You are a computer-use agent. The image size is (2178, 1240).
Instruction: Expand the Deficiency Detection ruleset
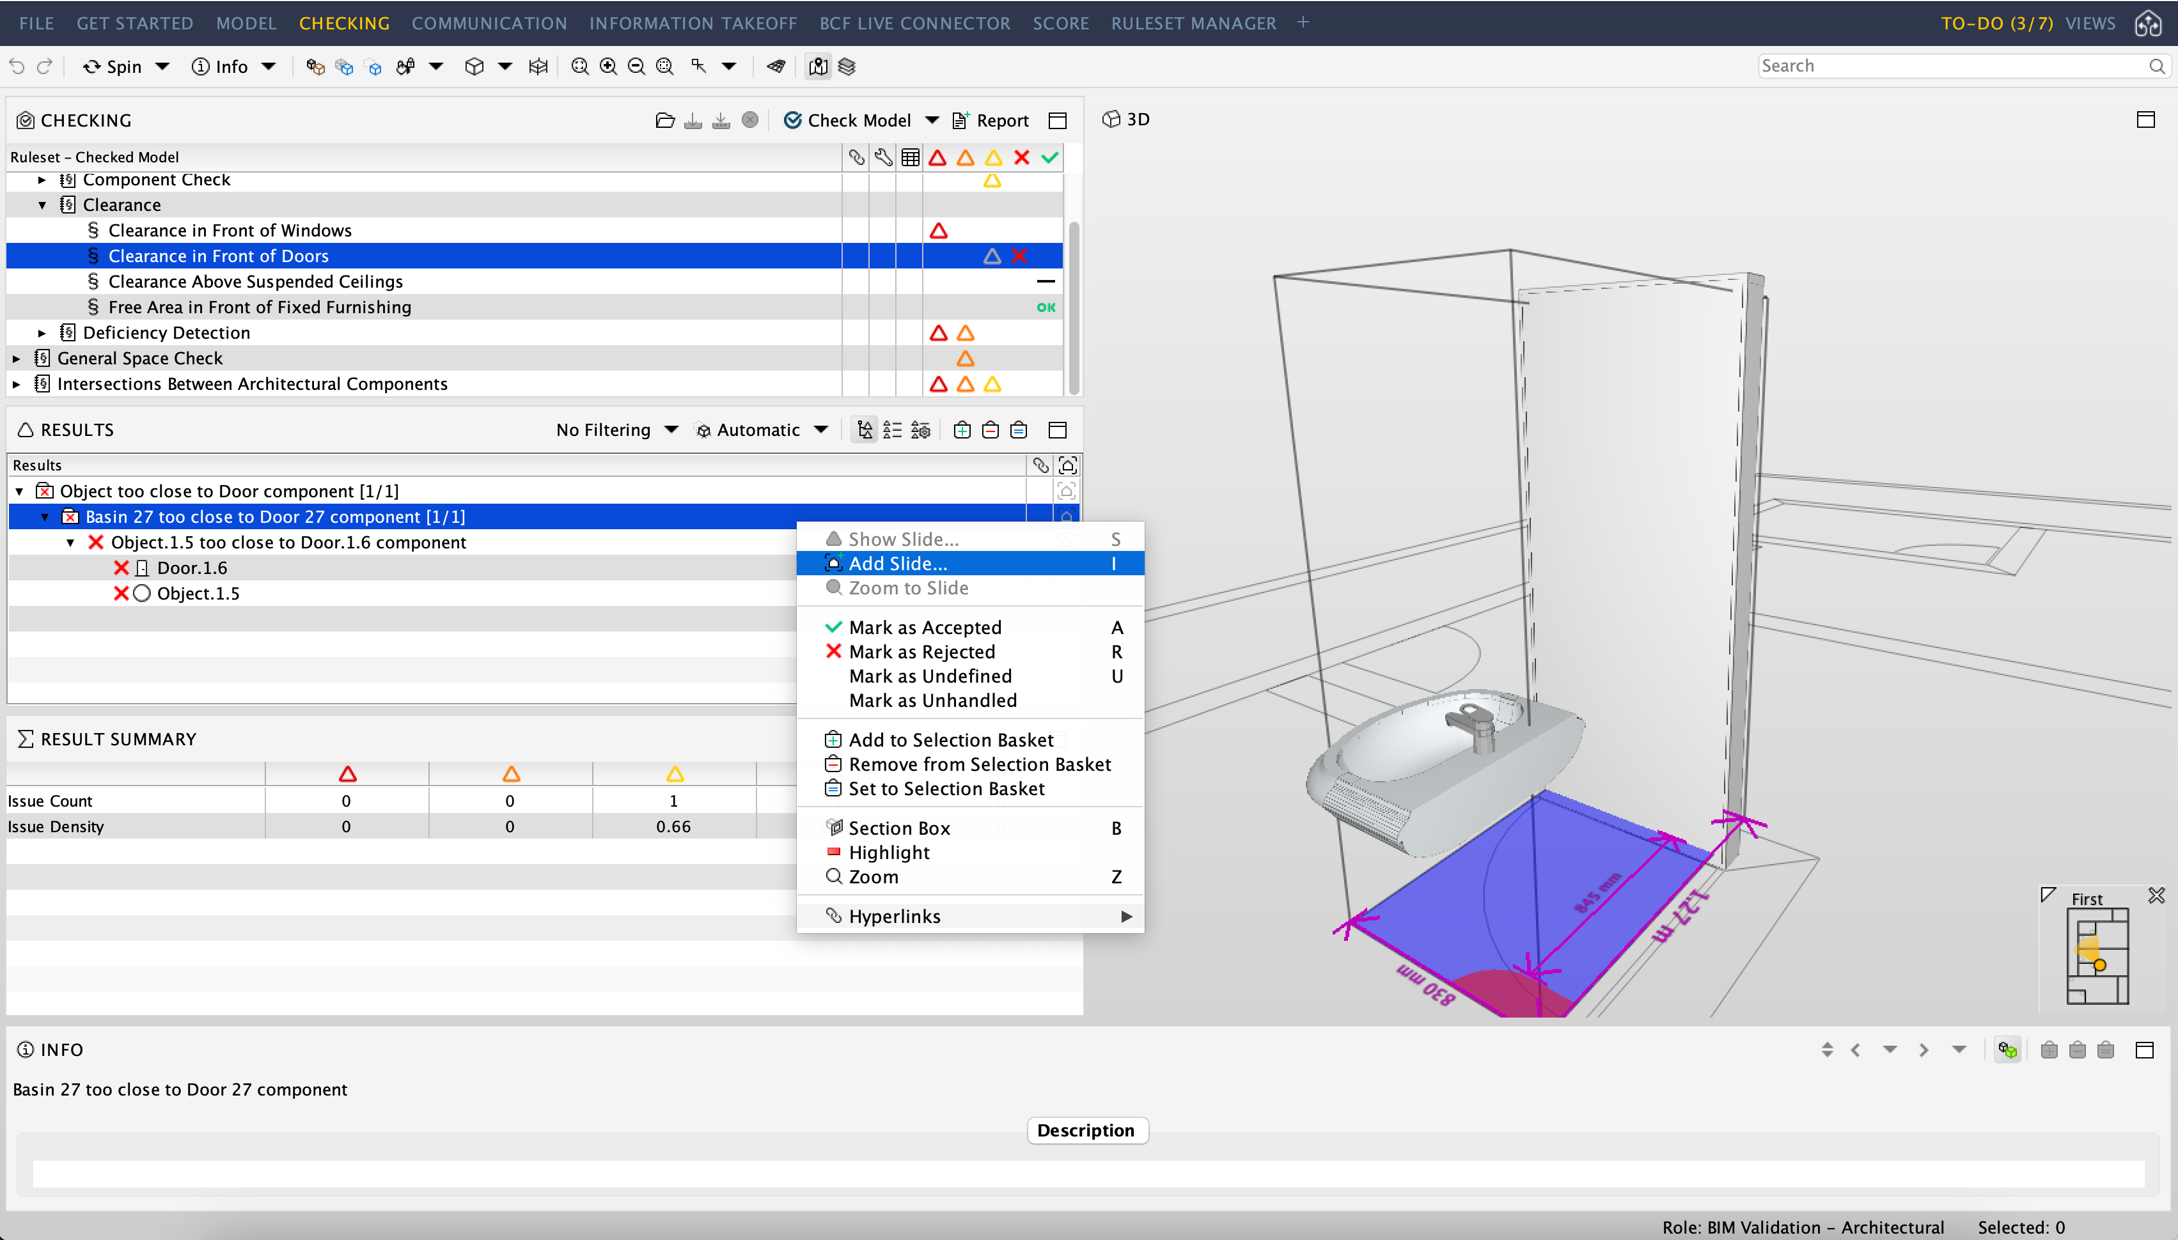(x=41, y=332)
